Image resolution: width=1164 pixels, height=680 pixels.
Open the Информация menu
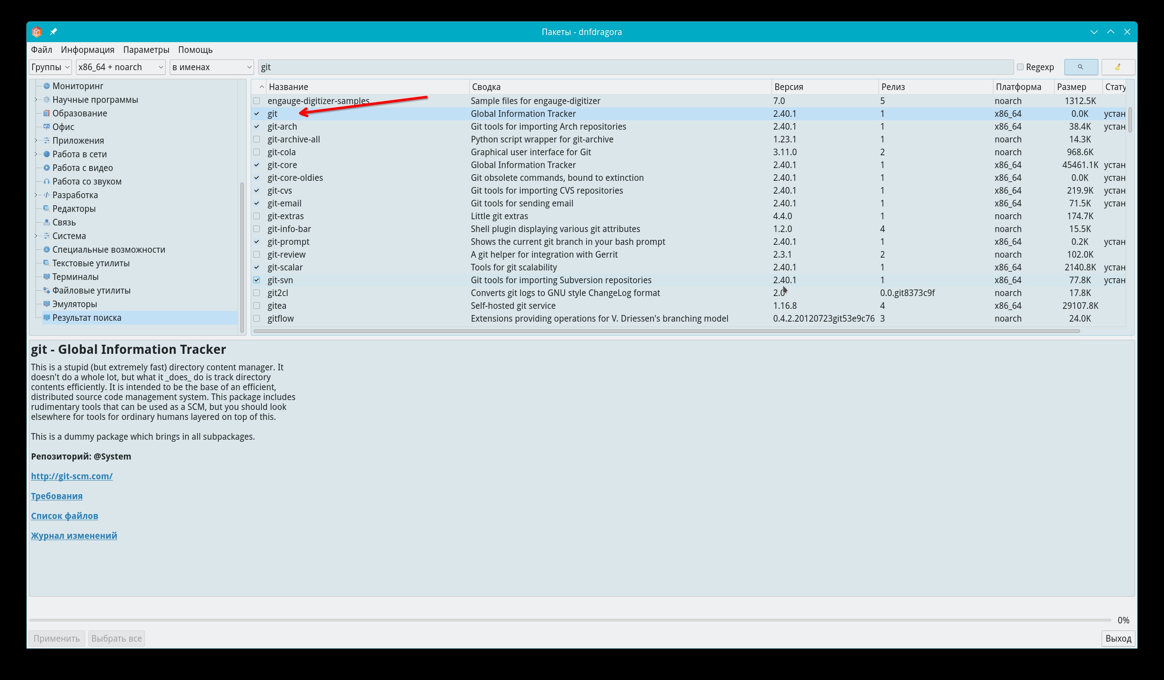point(87,50)
